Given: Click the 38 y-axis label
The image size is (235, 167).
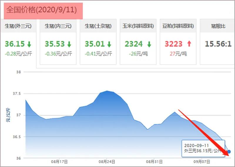Looking at the screenshot, I should pos(19,72).
